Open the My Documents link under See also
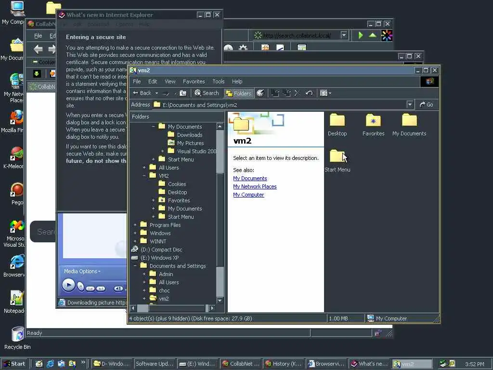Image resolution: width=493 pixels, height=370 pixels. [250, 178]
